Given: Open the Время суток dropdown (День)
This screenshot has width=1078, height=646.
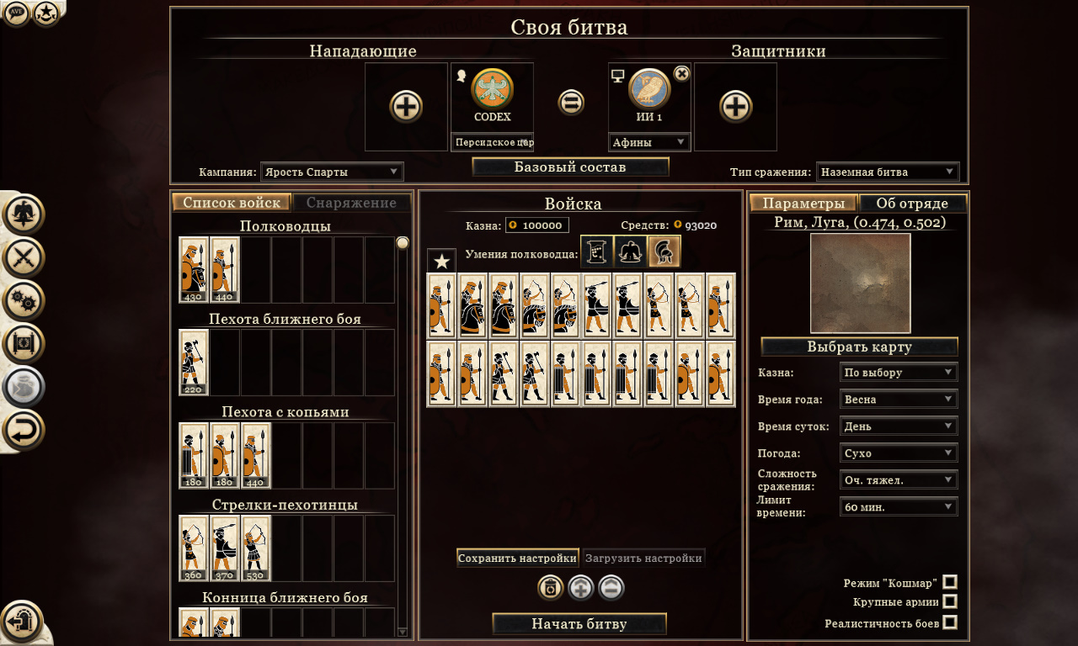Looking at the screenshot, I should tap(899, 426).
